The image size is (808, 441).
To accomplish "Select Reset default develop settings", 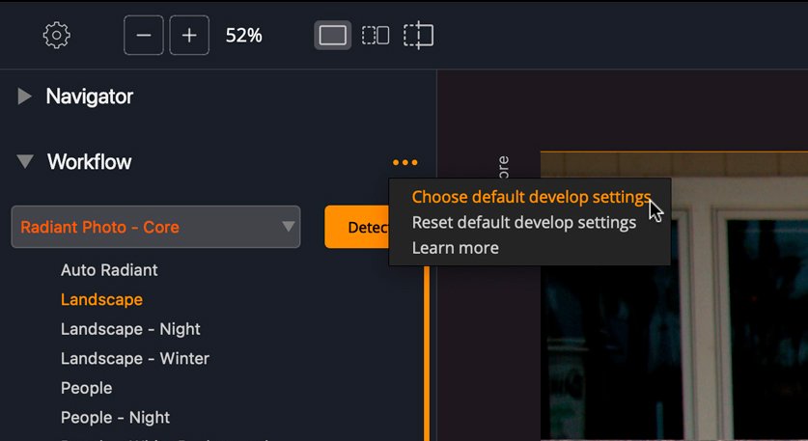I will click(523, 223).
